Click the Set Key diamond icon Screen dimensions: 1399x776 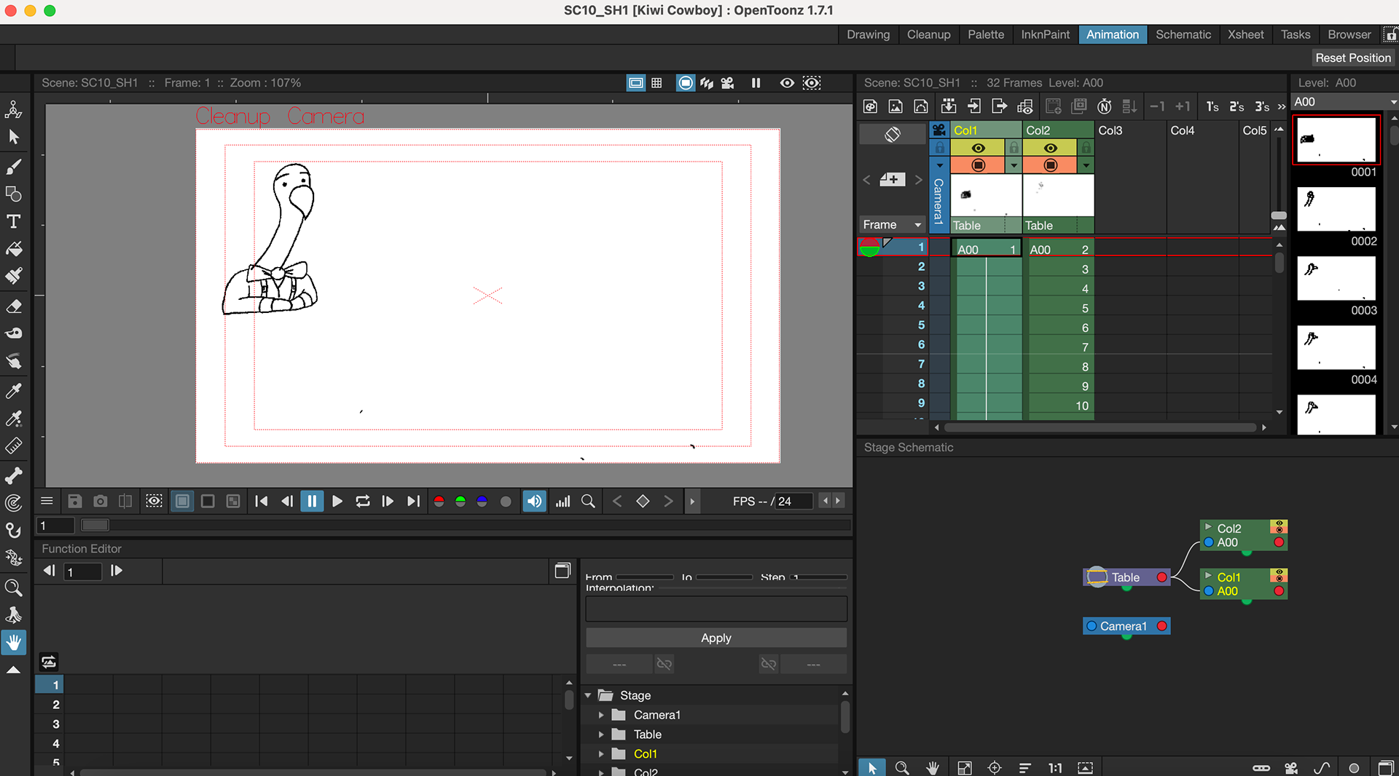click(643, 501)
